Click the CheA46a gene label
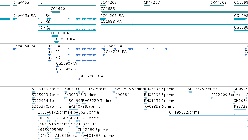248x140 pixels. pos(21,3)
